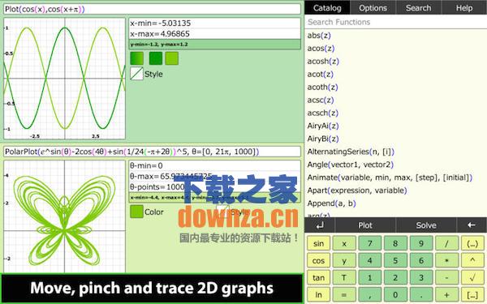Tap the division slash key
487x304 pixels.
tap(446, 243)
